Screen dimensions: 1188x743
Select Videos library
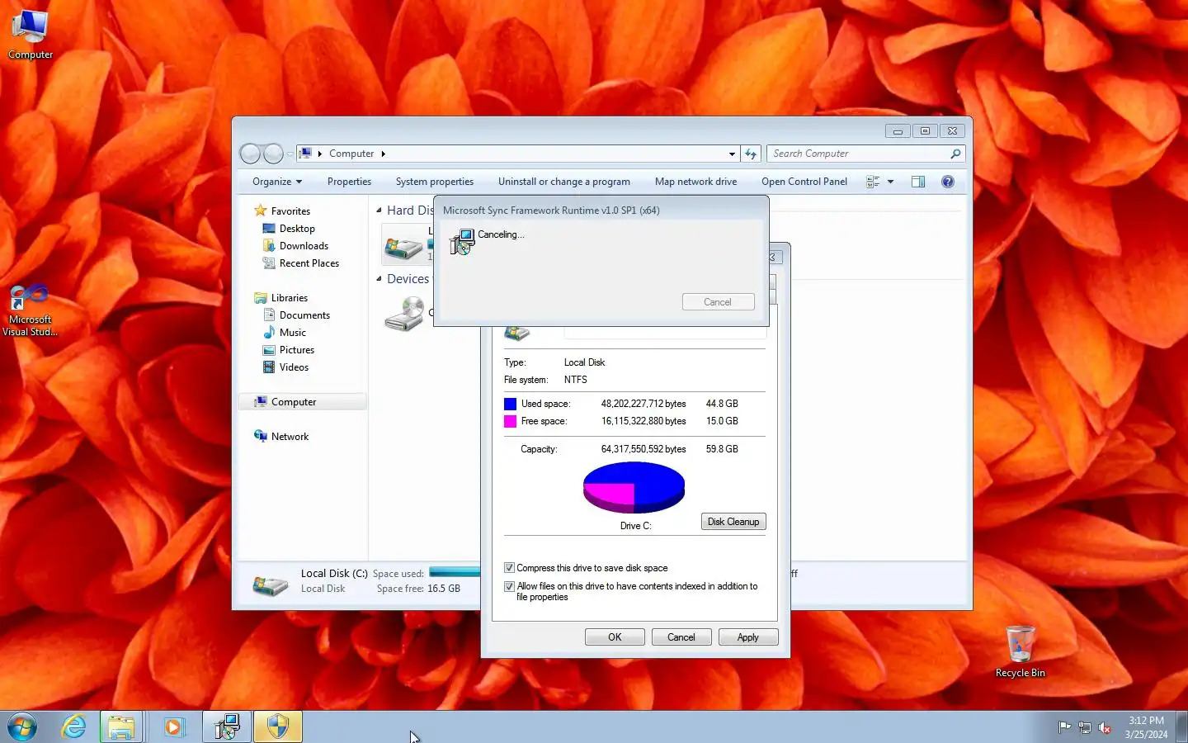click(x=294, y=367)
